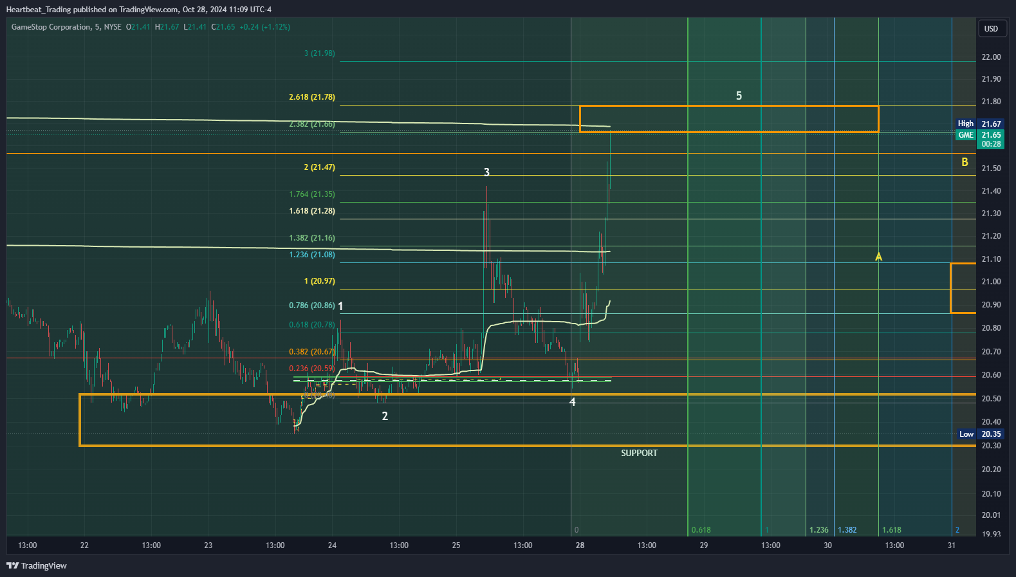Click the date 25 on time axis

(456, 545)
